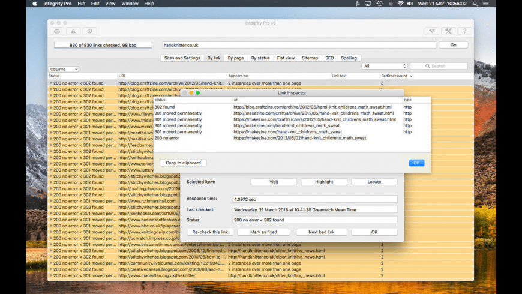The image size is (522, 294).
Task: Expand the www.ruthmarshall.com row triangle
Action: [x=51, y=201]
